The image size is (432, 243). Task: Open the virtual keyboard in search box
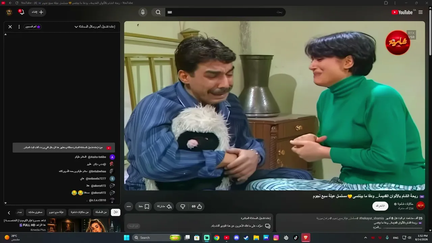pos(170,12)
